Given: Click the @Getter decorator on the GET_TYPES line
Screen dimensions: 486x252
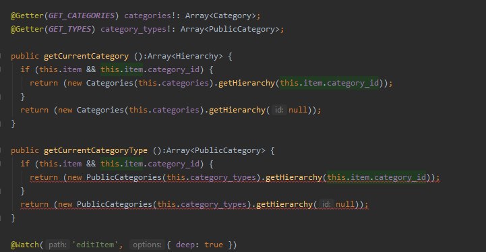Looking at the screenshot, I should pos(27,29).
